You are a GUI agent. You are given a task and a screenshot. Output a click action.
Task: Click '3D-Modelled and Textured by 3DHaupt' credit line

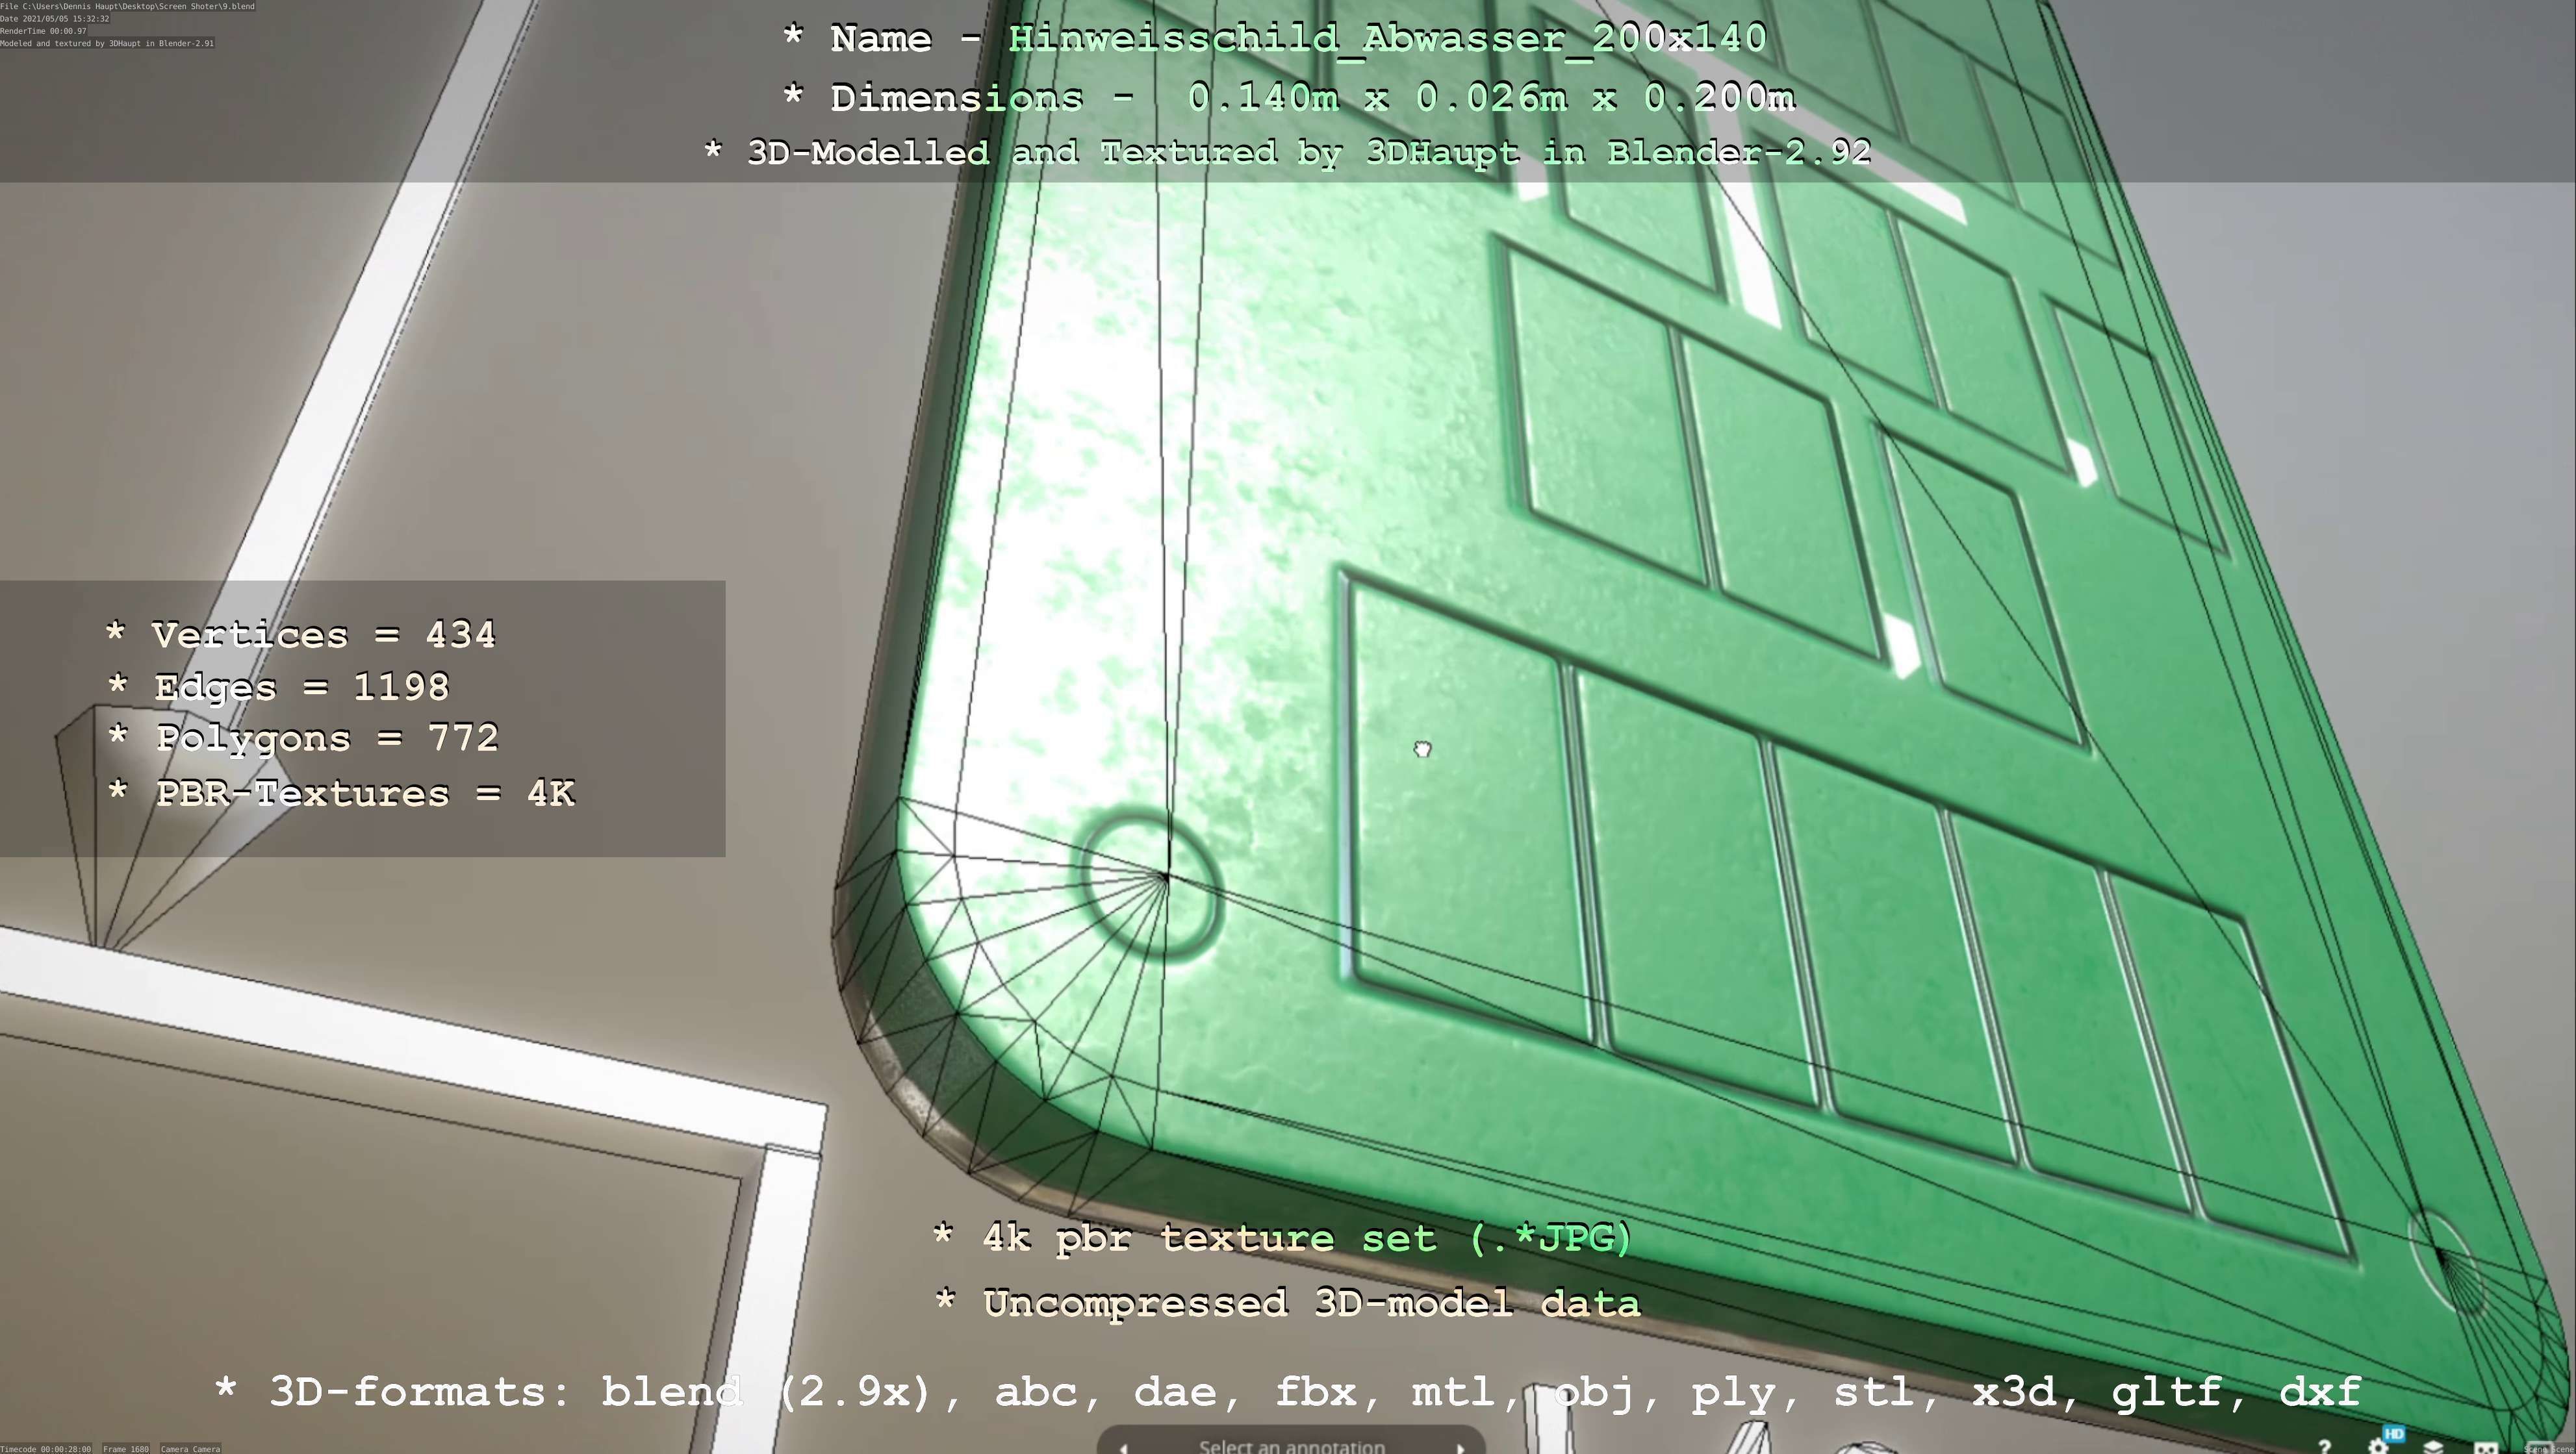1287,153
